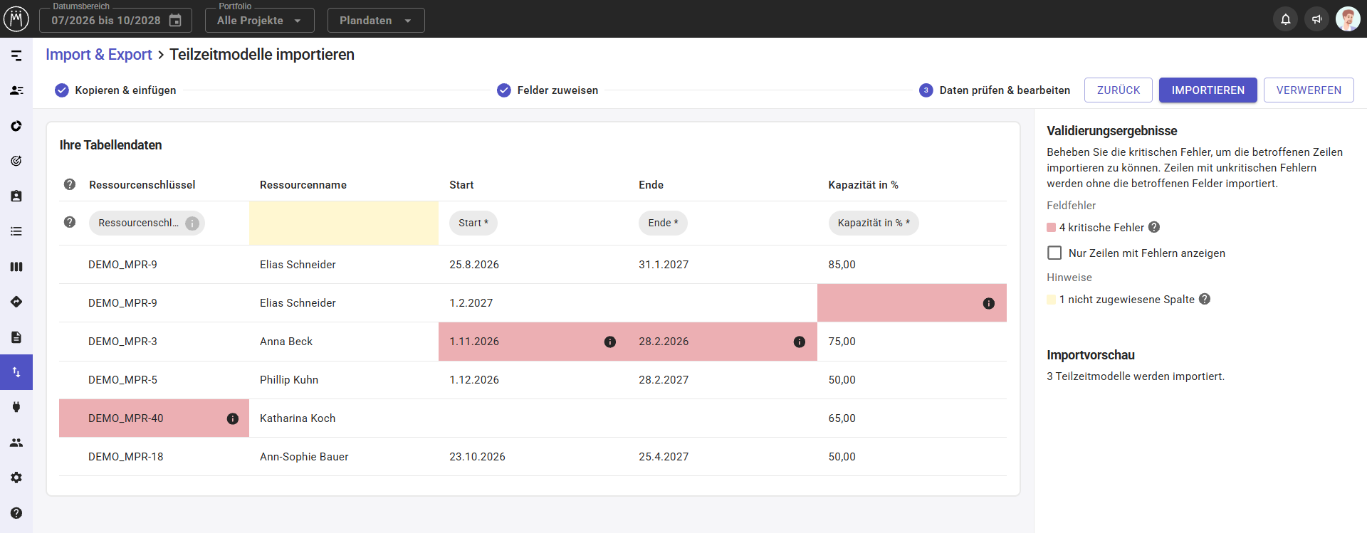1367x533 pixels.
Task: Click the unassigned yellow Ressourcenname mapping cell
Action: coord(344,223)
